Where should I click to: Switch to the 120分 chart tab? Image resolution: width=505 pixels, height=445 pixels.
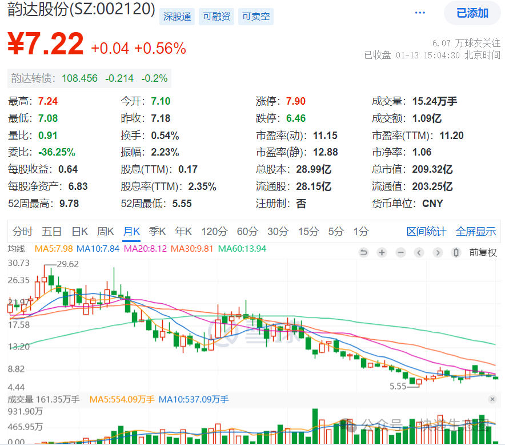click(x=214, y=231)
